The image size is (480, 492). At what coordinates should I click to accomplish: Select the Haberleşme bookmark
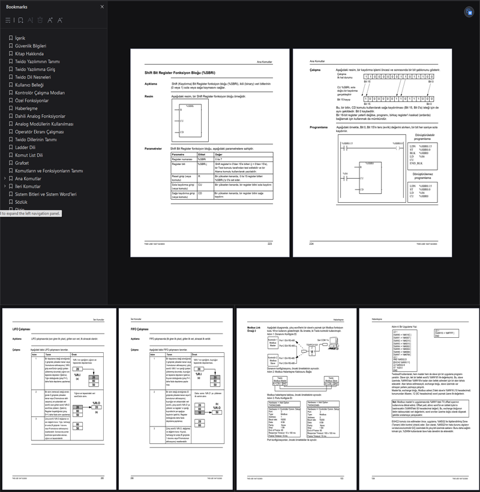[x=28, y=109]
